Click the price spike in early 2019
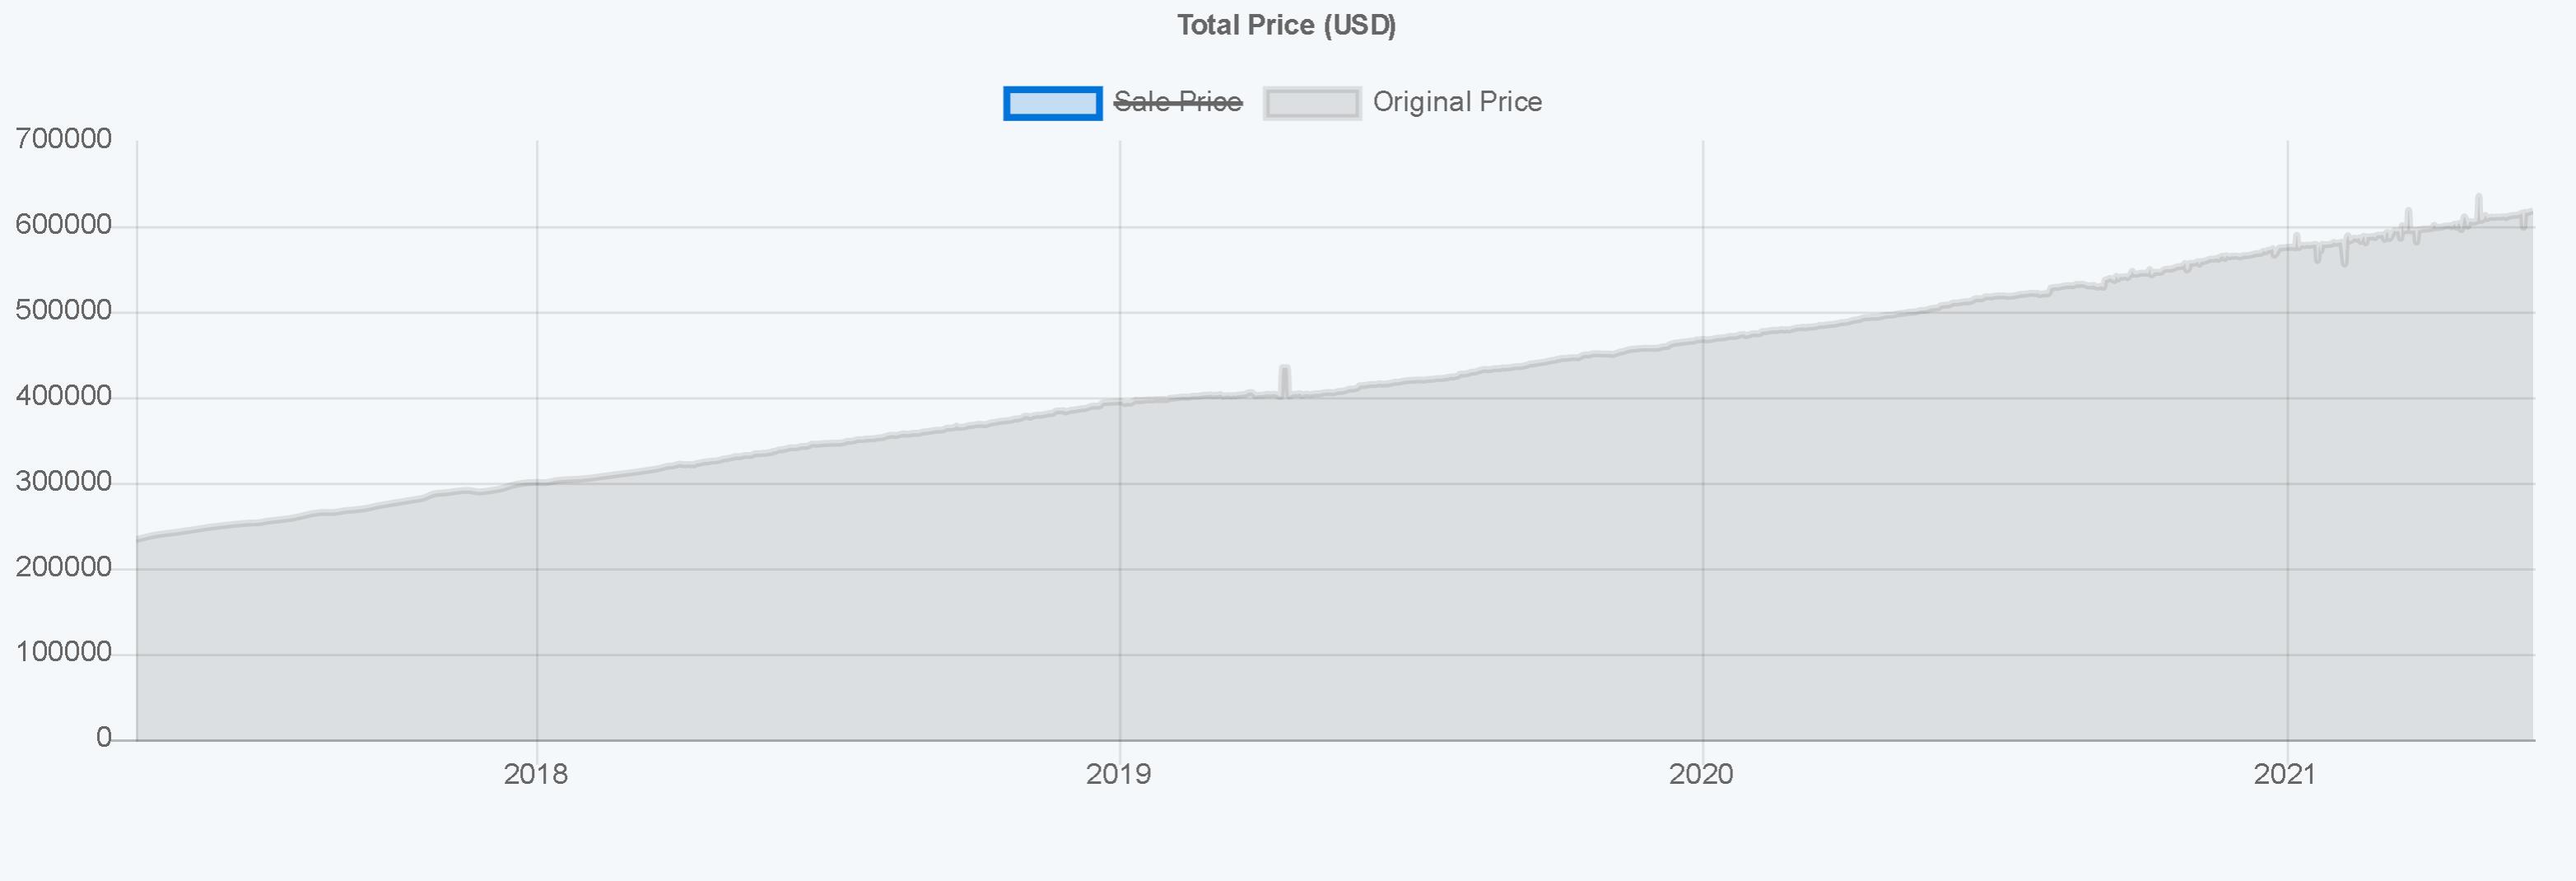This screenshot has height=881, width=2576. pos(1285,368)
